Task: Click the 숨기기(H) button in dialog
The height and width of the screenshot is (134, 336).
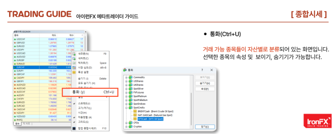Action: 205,83
